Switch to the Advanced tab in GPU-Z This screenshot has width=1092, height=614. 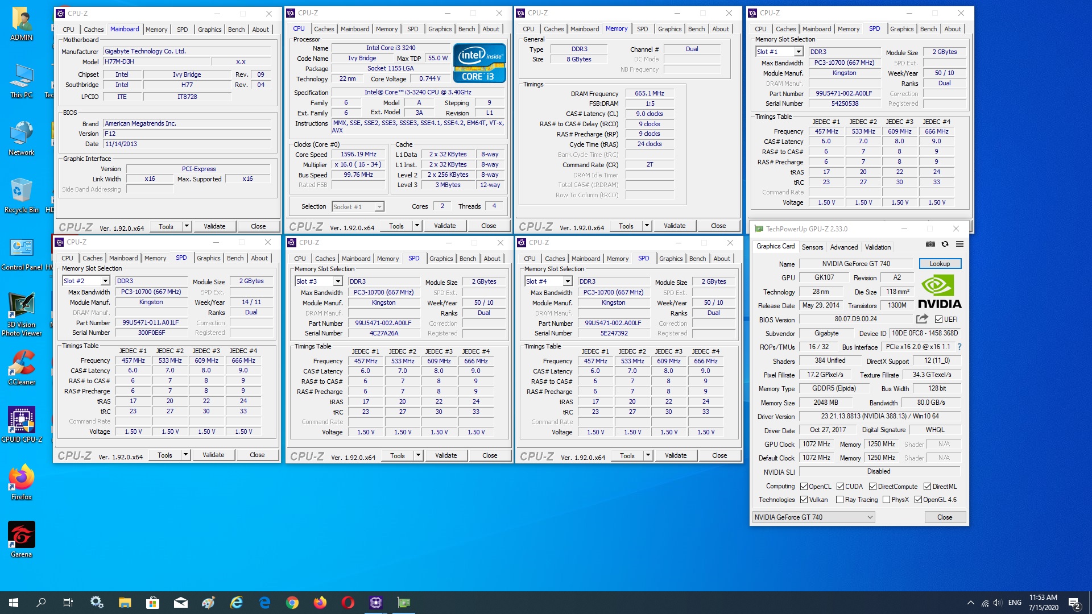[x=844, y=247]
